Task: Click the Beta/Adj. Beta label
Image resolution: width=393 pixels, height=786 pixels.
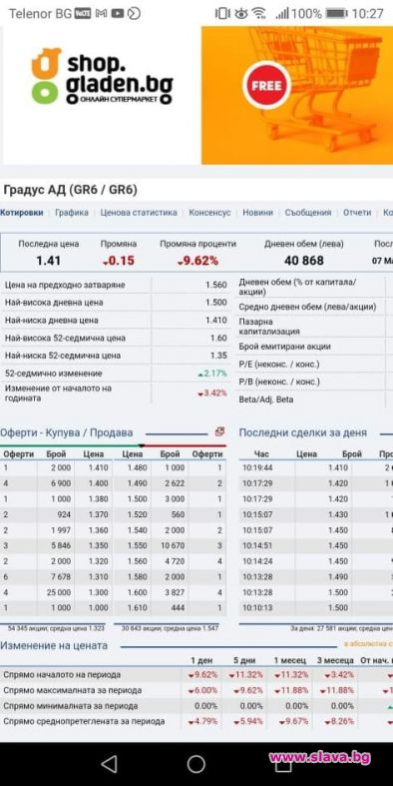Action: tap(266, 399)
